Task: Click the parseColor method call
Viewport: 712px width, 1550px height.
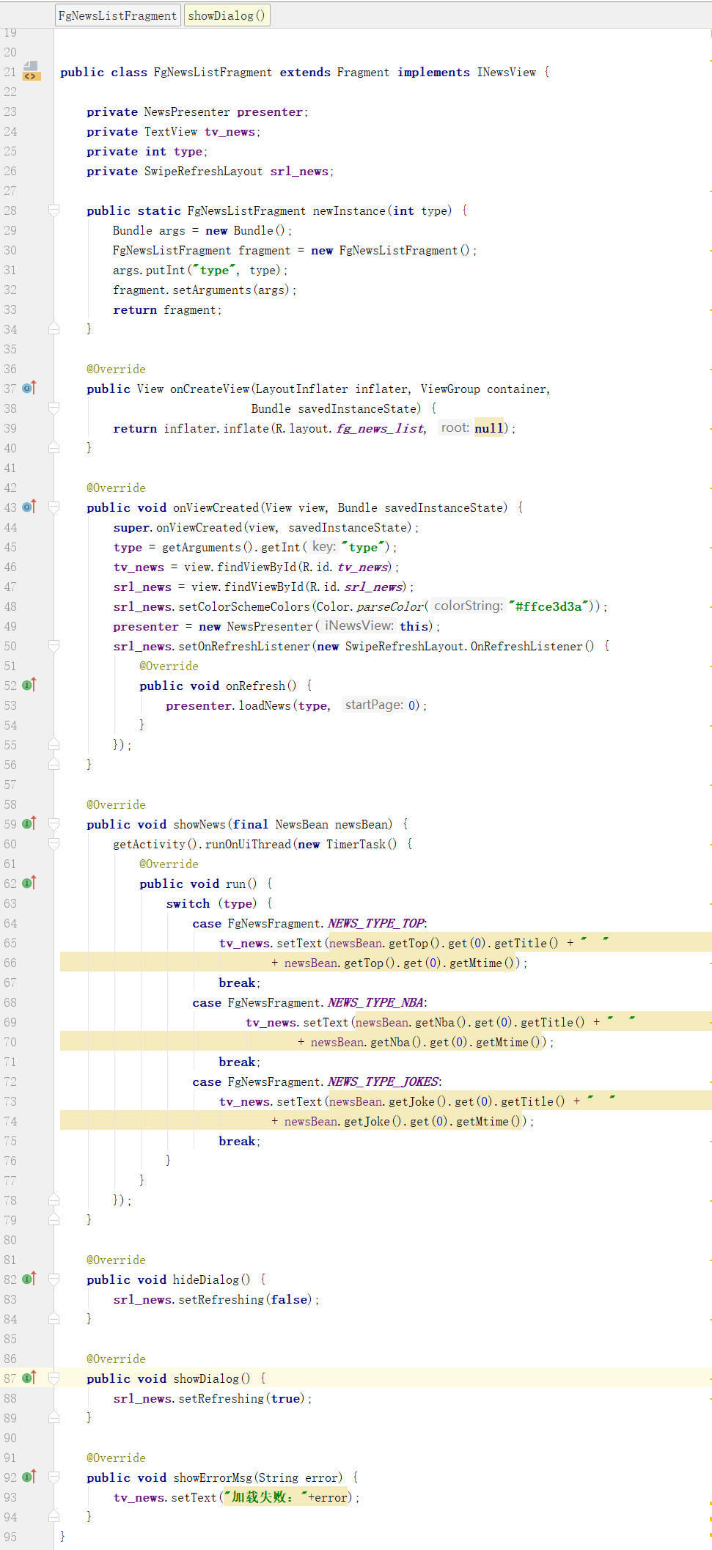Action: (389, 606)
